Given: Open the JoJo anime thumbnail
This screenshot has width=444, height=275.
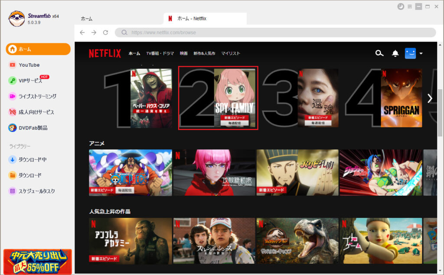Looking at the screenshot, I should [x=381, y=173].
